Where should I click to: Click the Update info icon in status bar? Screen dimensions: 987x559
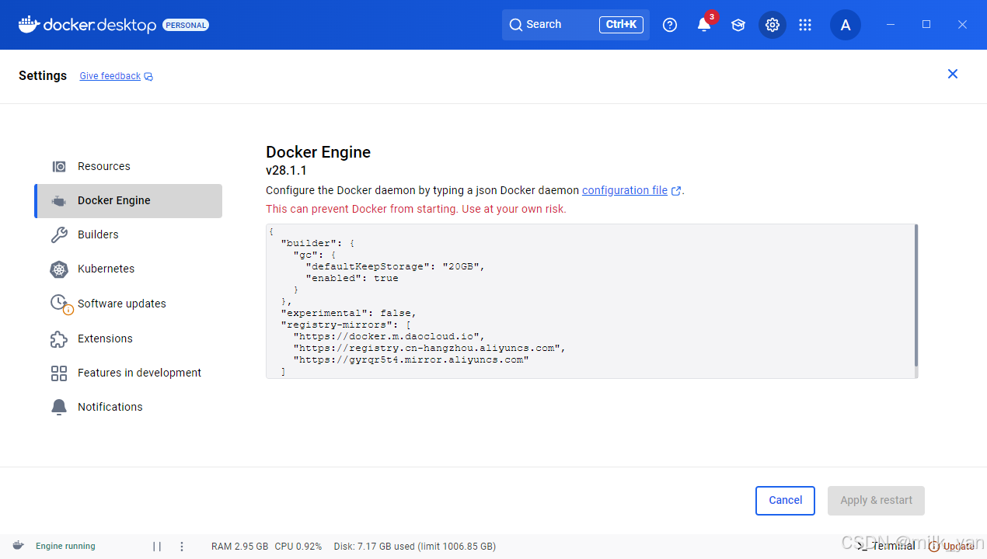[934, 547]
